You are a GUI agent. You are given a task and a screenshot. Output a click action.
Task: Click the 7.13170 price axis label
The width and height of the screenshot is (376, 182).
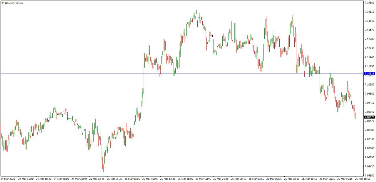[370, 30]
